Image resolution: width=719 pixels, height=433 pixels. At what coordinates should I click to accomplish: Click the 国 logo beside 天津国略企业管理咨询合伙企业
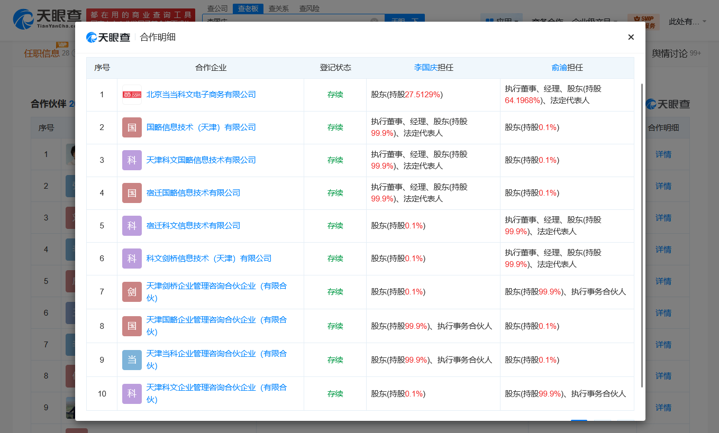click(132, 326)
